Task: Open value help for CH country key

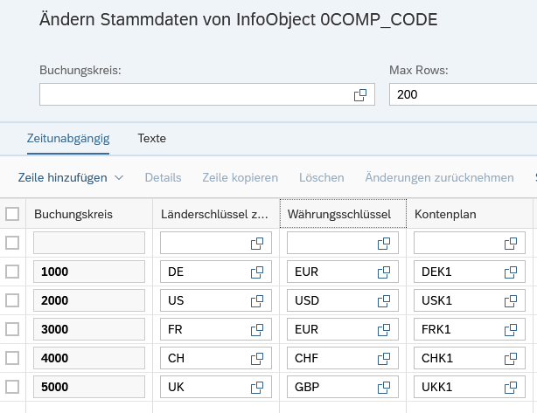Action: (257, 358)
